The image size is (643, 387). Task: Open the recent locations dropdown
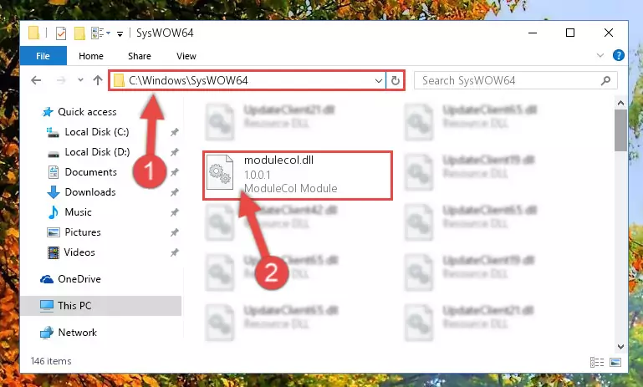pyautogui.click(x=80, y=80)
